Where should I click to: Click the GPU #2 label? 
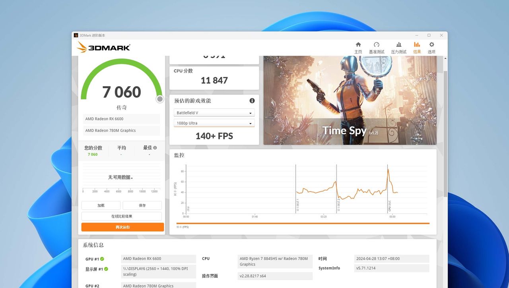pyautogui.click(x=92, y=286)
